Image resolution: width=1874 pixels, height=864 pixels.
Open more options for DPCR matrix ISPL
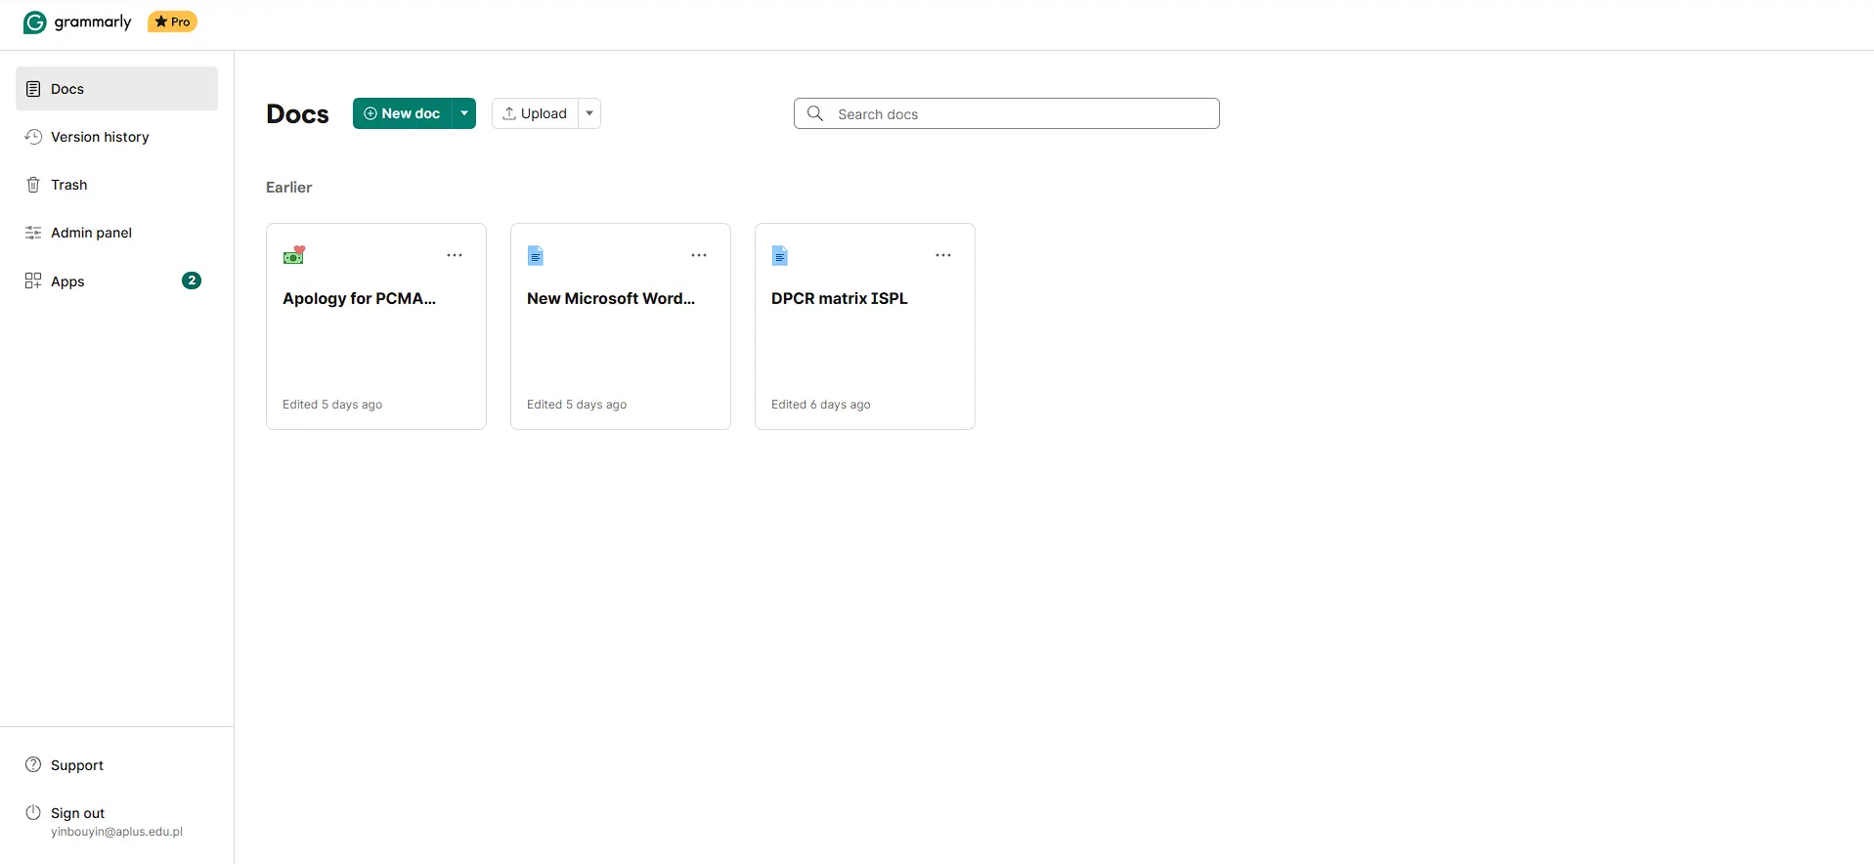click(x=943, y=255)
